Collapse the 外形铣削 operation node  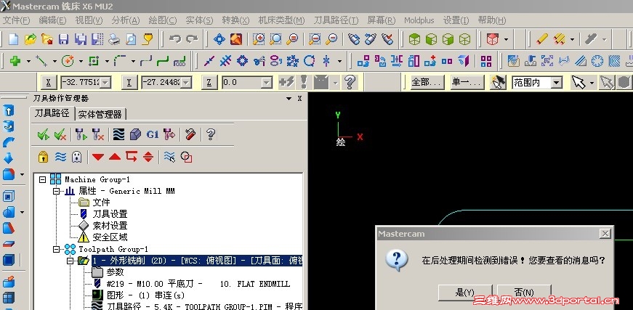(x=70, y=261)
